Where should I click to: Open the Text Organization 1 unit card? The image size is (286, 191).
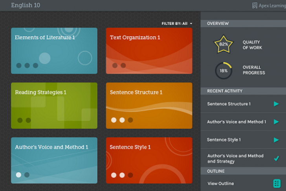(149, 51)
